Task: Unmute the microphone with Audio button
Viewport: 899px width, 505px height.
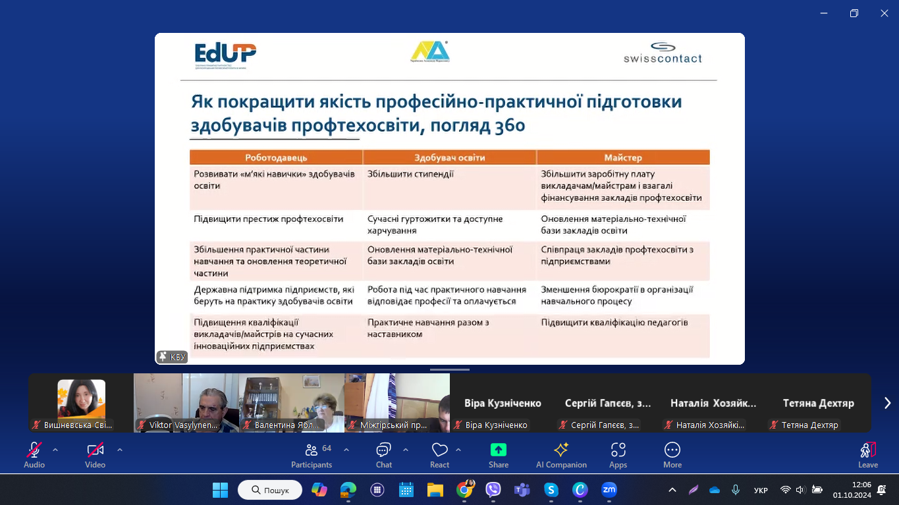Action: (34, 455)
